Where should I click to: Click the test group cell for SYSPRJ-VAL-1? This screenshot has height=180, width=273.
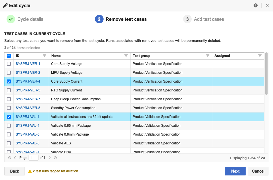pos(171,117)
